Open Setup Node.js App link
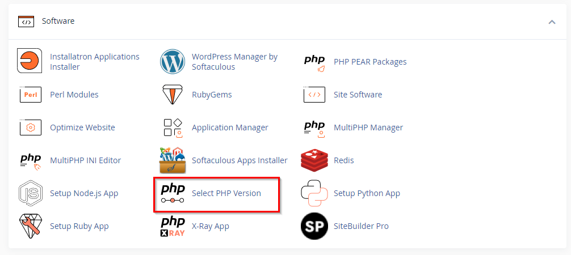Screen dimensions: 571x255 84,193
